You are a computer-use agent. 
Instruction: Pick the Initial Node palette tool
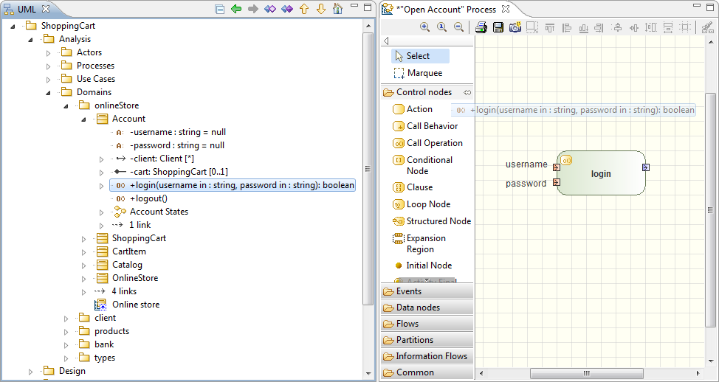(x=423, y=265)
